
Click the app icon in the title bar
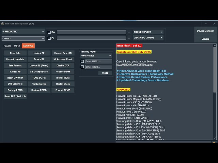(x=2, y=23)
